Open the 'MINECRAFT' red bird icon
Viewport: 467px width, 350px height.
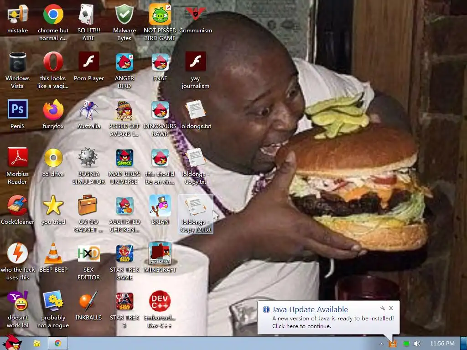click(160, 253)
